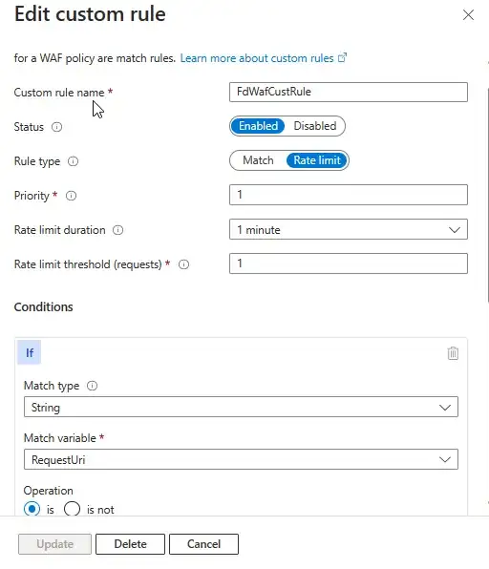This screenshot has height=569, width=489.
Task: Click the Status info icon
Action: coord(56,127)
